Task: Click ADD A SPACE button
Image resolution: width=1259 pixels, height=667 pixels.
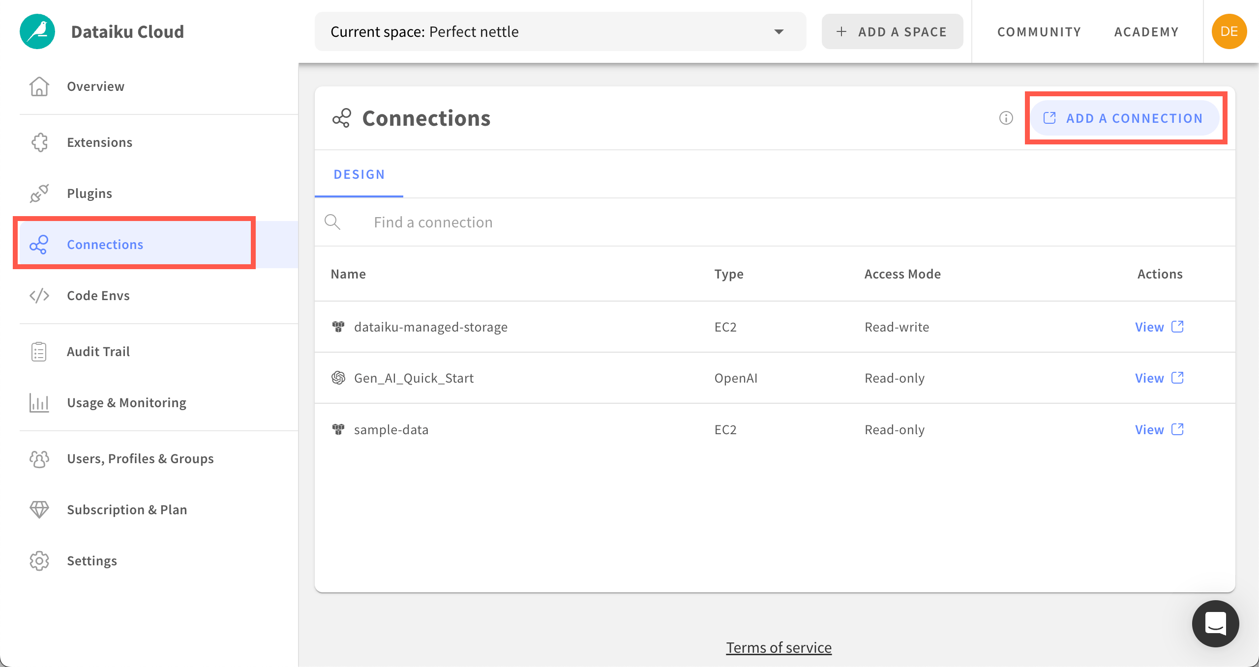Action: tap(892, 31)
